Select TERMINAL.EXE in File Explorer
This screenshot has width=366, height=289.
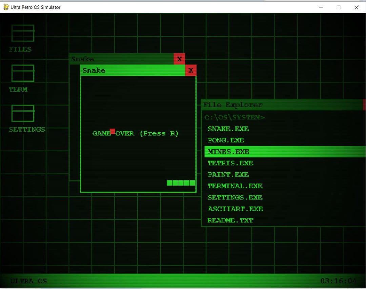click(x=285, y=186)
